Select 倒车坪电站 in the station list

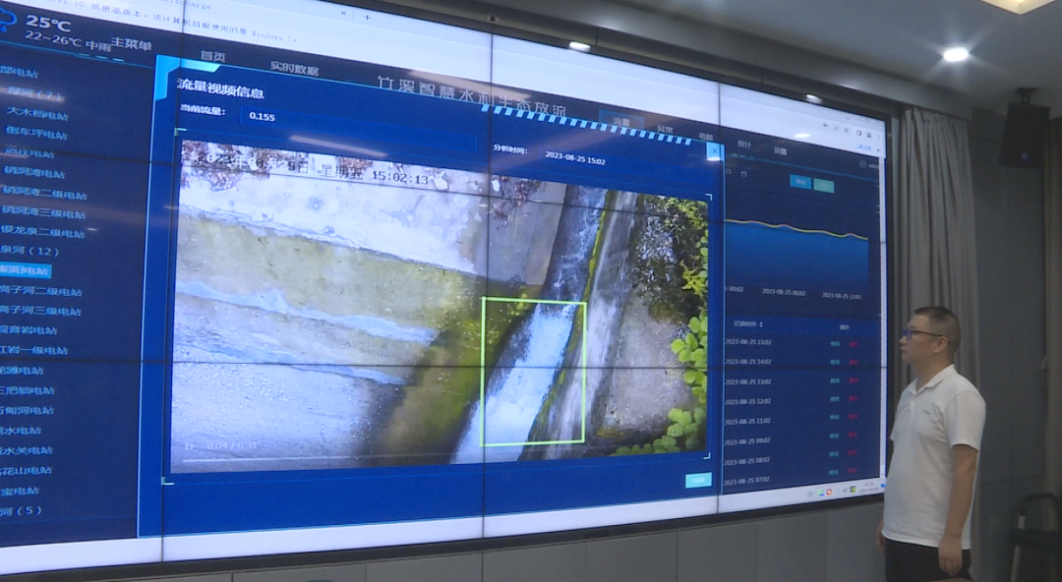point(36,134)
